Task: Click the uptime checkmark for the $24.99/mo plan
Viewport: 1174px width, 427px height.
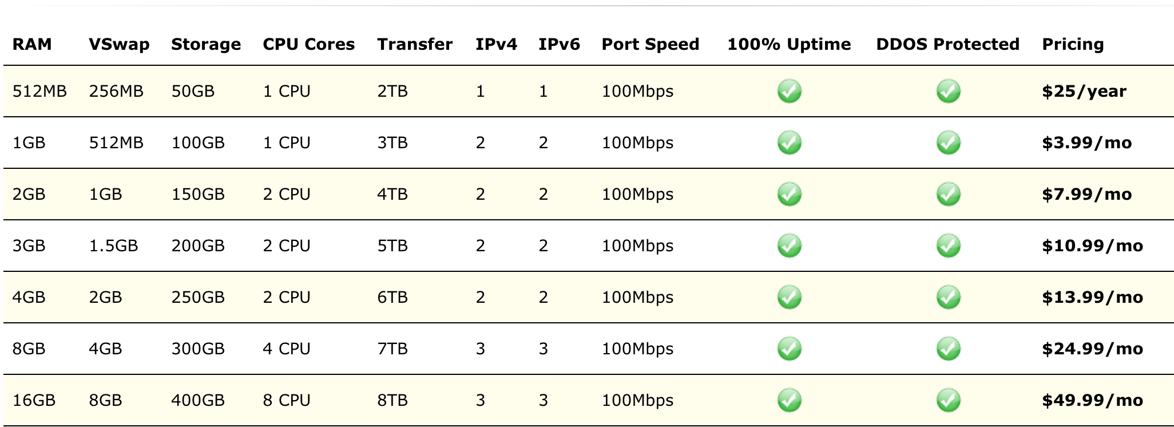Action: pyautogui.click(x=789, y=349)
